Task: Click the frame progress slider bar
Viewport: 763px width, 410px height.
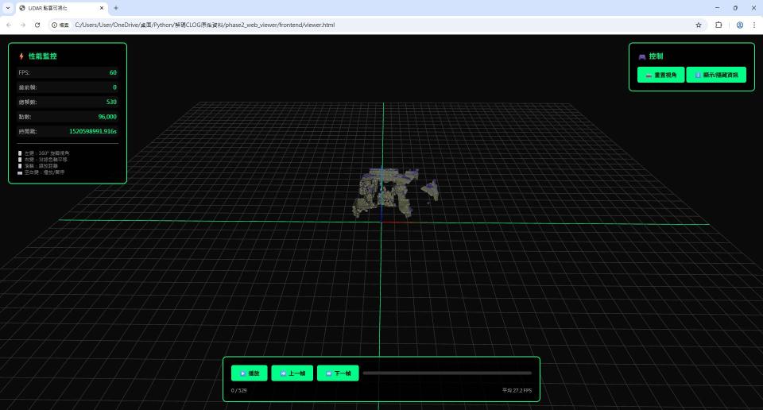Action: 447,373
